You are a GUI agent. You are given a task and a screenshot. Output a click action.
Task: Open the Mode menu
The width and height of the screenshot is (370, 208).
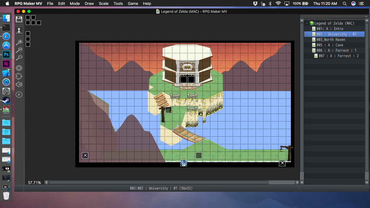75,4
